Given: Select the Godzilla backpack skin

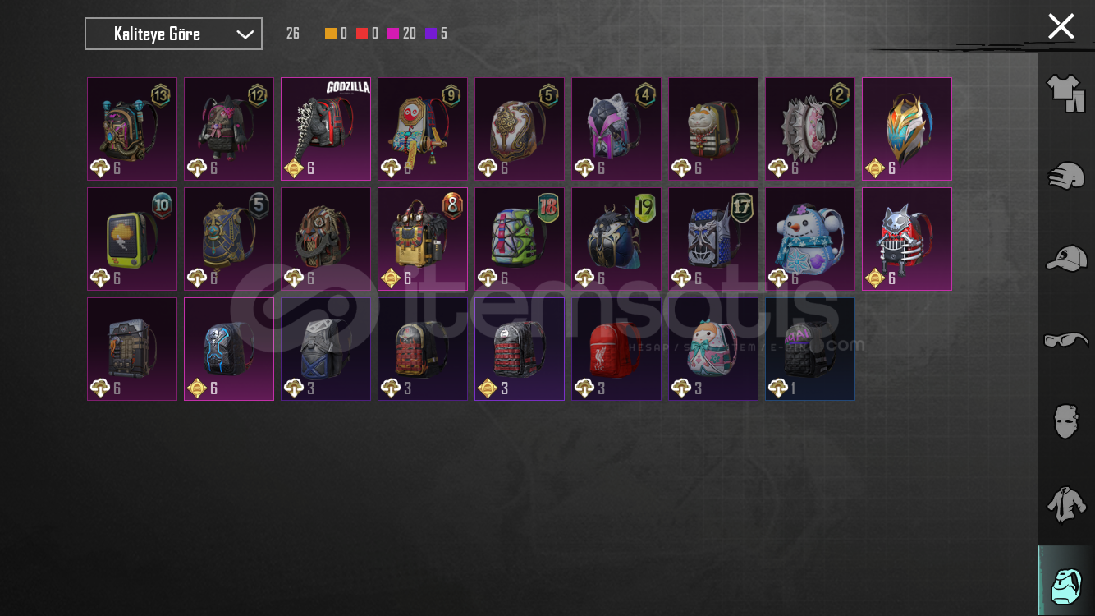Looking at the screenshot, I should pyautogui.click(x=326, y=129).
